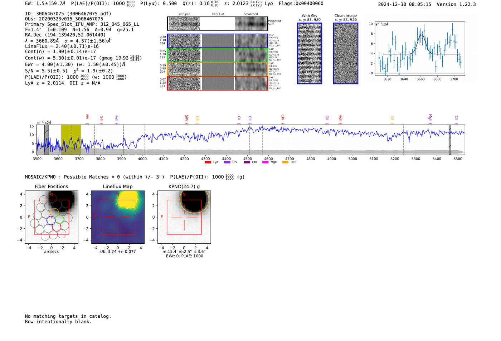Click the magenta MgII legend swatch
This screenshot has width=501, height=341.
pos(265,162)
